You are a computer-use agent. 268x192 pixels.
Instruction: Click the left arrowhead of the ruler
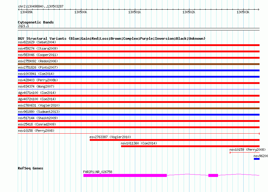click(x=19, y=10)
